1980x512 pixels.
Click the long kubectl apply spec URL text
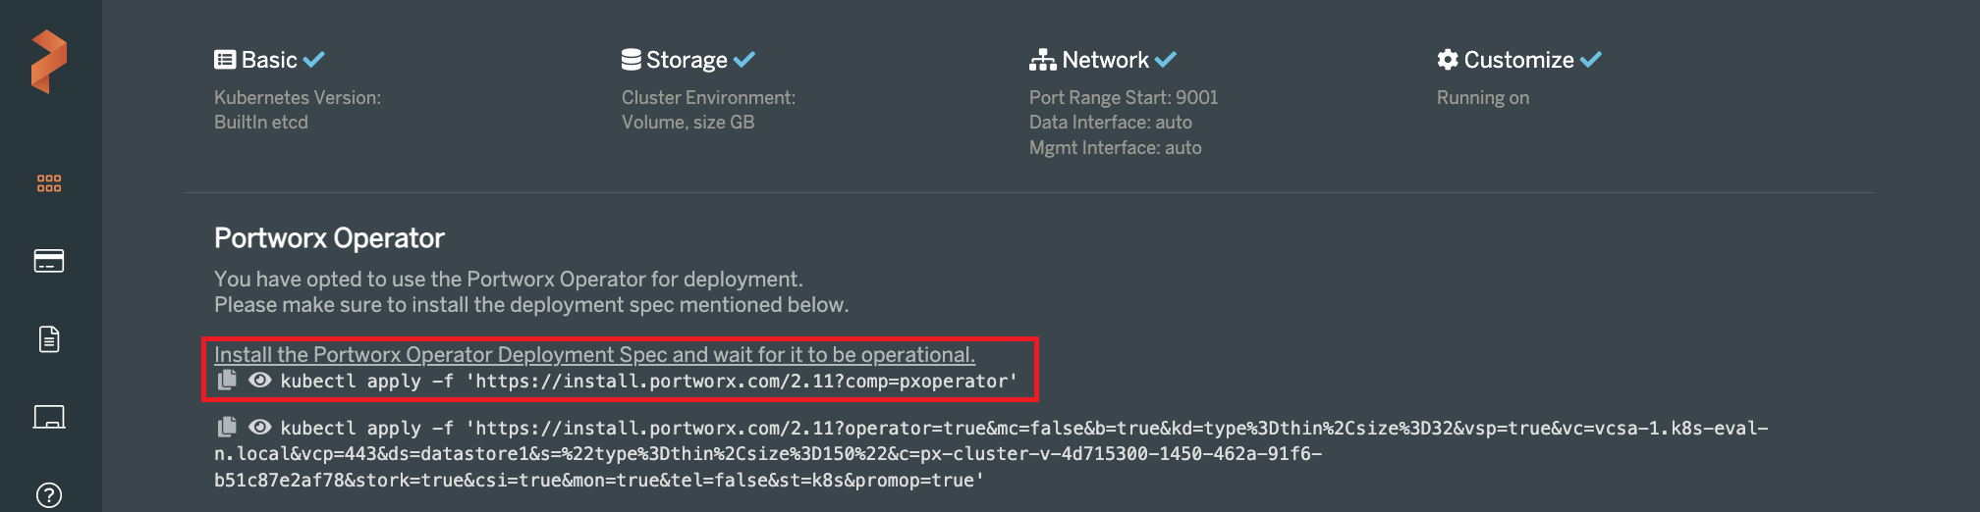991,454
